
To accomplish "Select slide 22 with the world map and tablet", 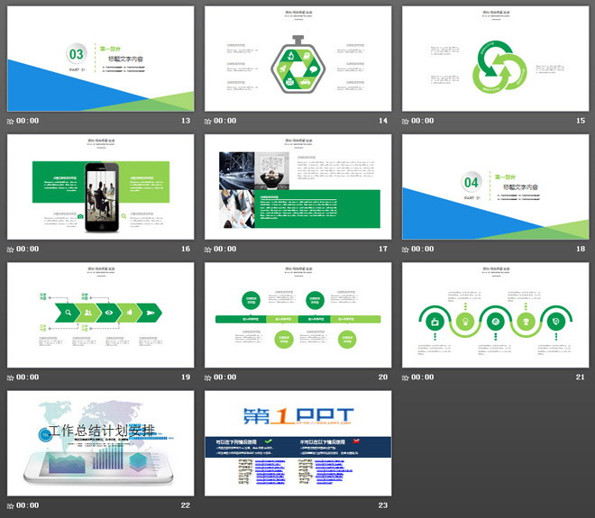I will coord(100,443).
